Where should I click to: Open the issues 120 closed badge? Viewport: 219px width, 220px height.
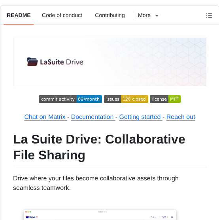(126, 99)
